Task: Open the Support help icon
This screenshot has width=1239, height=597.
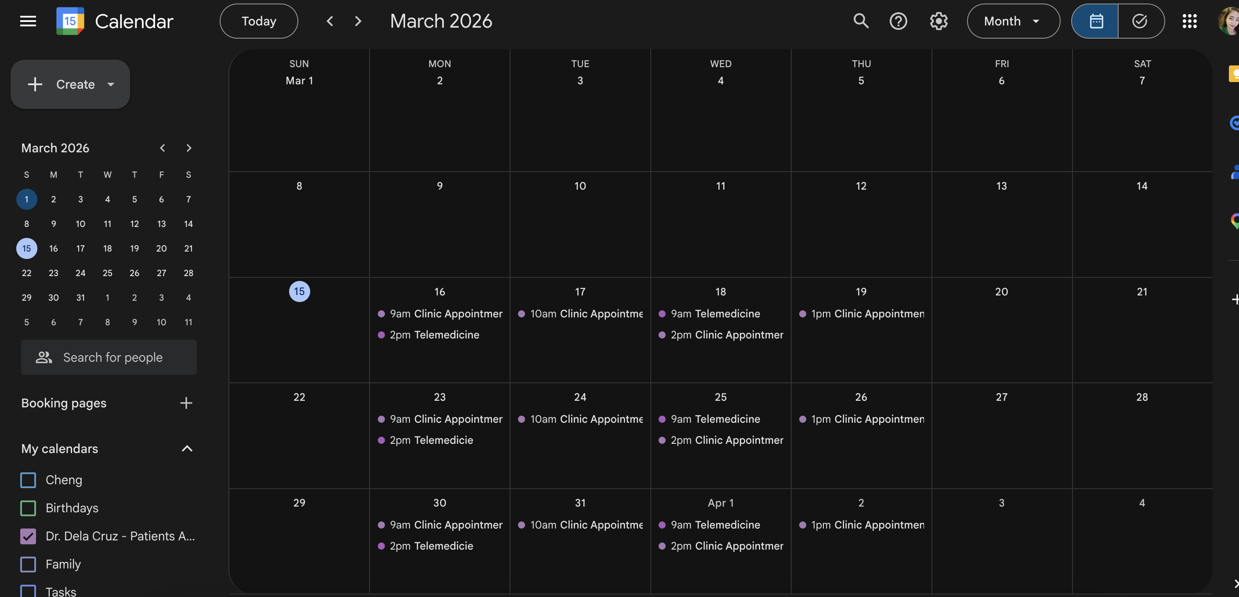Action: coord(898,21)
